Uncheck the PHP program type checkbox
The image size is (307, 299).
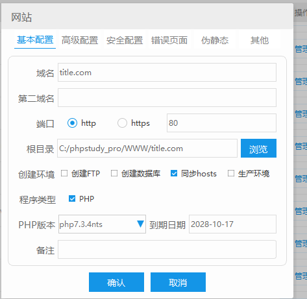tap(72, 198)
